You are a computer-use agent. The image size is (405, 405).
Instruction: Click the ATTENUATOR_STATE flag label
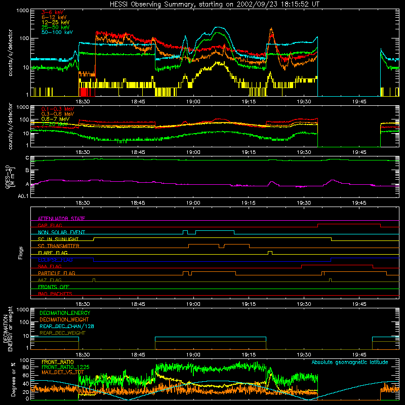click(61, 219)
